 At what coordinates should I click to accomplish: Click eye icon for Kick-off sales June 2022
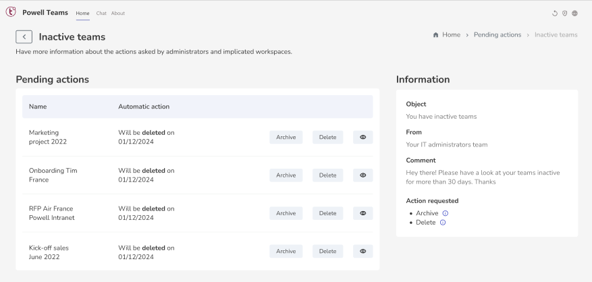tap(362, 251)
